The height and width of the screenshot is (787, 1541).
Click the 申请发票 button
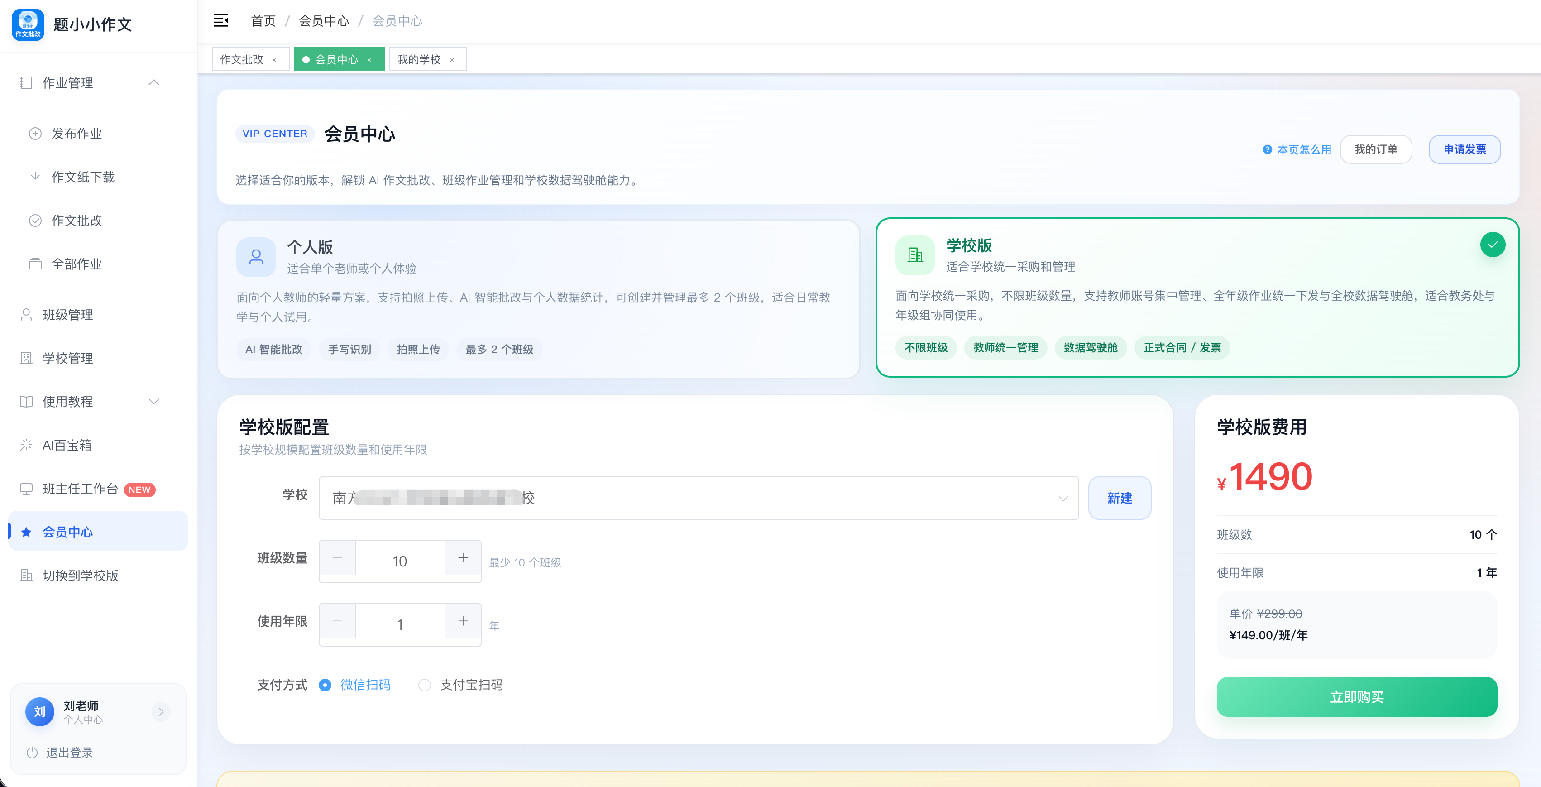(x=1464, y=149)
